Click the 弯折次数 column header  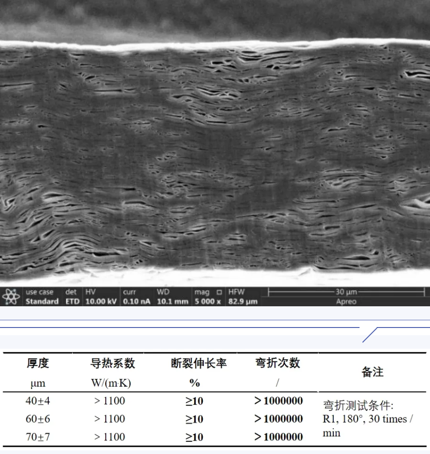pos(278,363)
